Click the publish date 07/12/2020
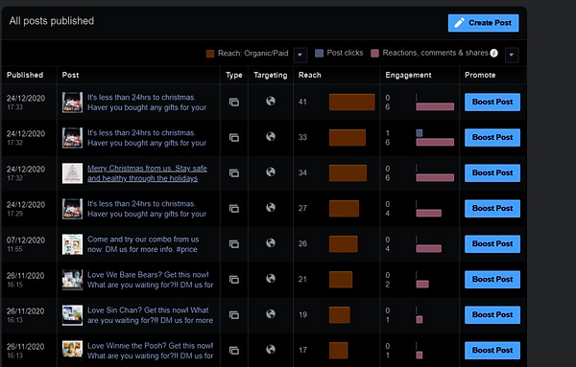Image resolution: width=576 pixels, height=367 pixels. pos(26,241)
